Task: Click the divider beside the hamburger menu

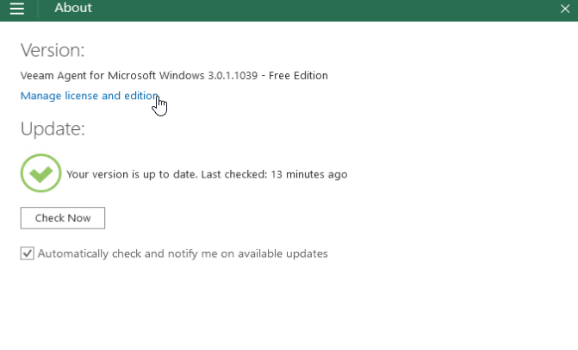Action: (38, 9)
